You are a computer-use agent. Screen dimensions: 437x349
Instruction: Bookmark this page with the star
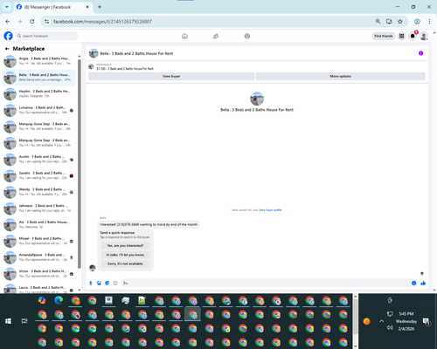point(400,22)
